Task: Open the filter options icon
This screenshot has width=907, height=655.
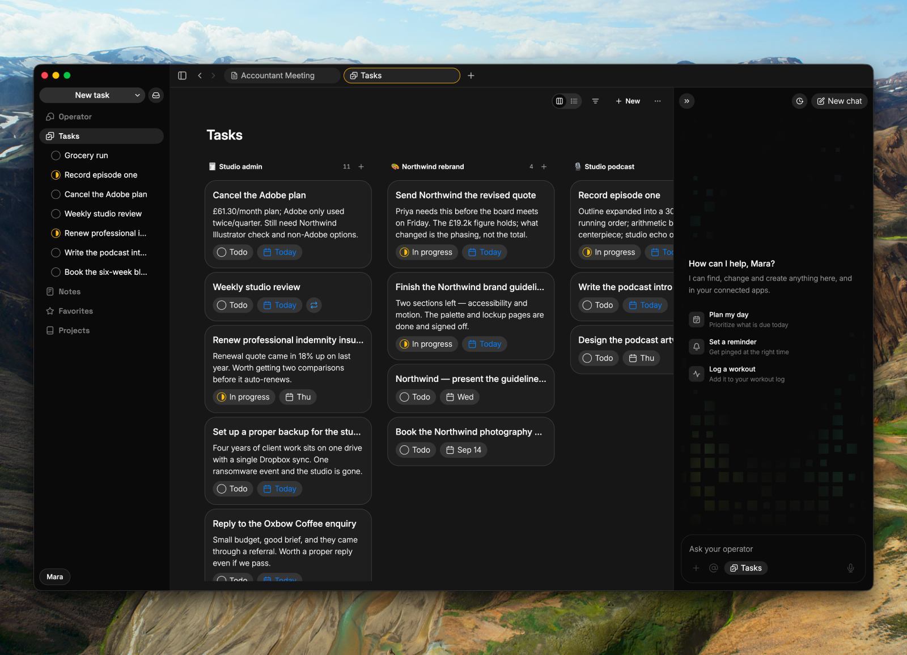Action: [595, 101]
